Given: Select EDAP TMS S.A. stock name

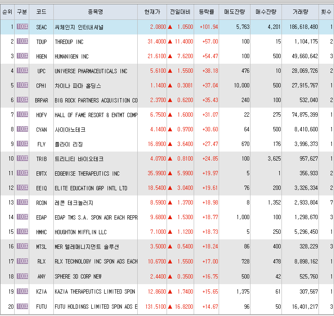Looking at the screenshot, I should tap(96, 217).
